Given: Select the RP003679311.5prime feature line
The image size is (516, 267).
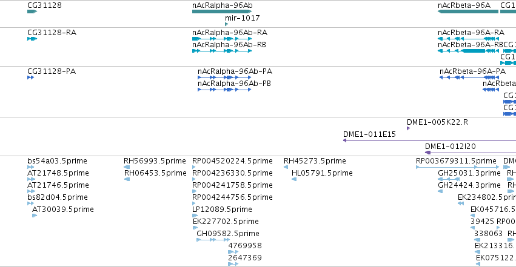Looking at the screenshot, I should [457, 167].
